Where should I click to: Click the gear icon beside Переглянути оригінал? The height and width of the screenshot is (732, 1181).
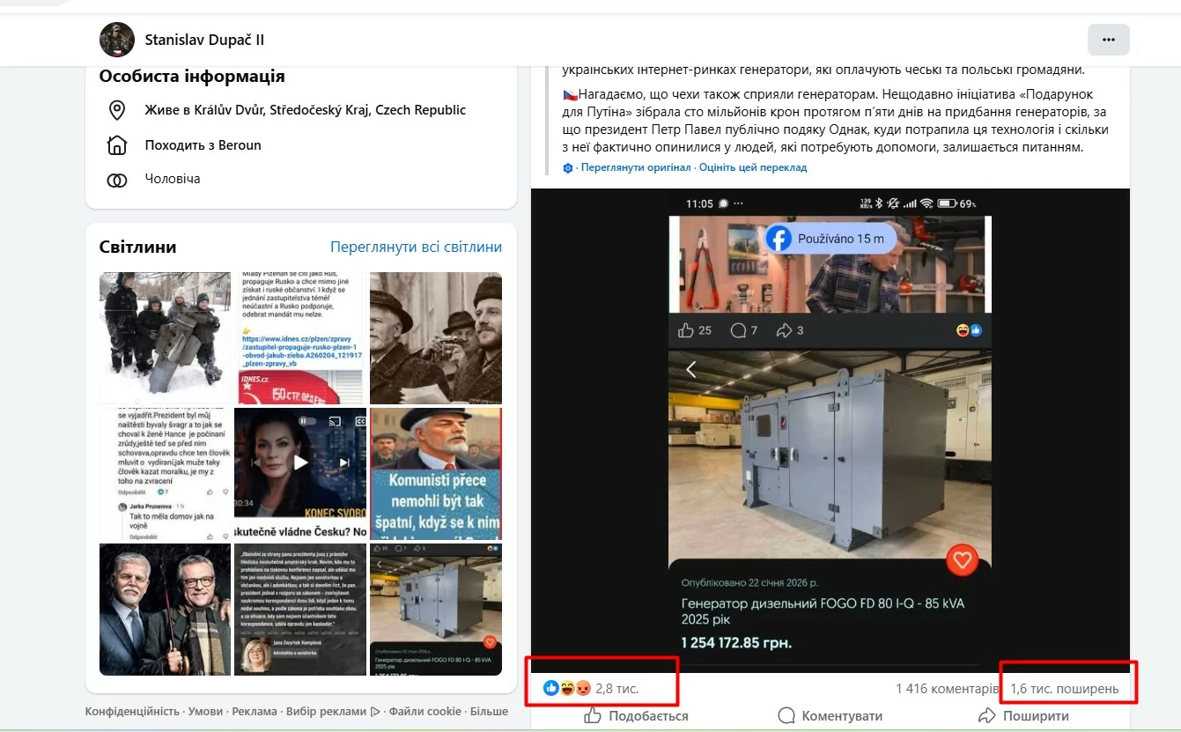click(568, 168)
